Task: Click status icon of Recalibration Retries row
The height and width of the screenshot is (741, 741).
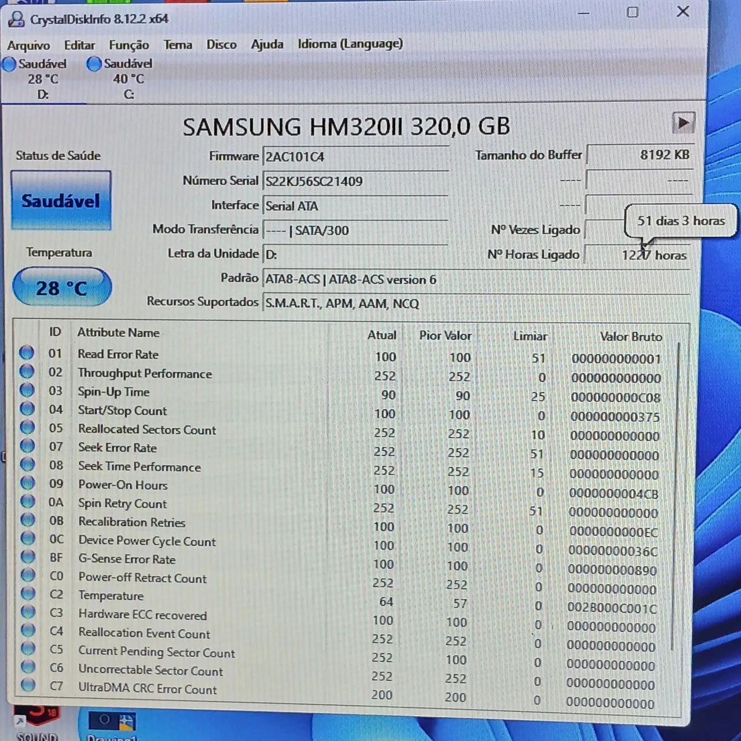Action: click(x=28, y=519)
